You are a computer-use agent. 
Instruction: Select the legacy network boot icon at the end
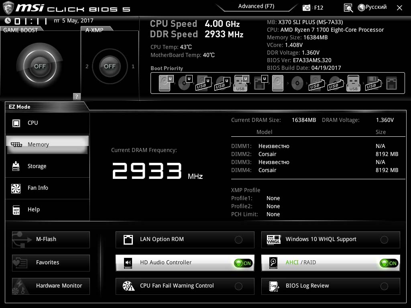click(x=391, y=83)
